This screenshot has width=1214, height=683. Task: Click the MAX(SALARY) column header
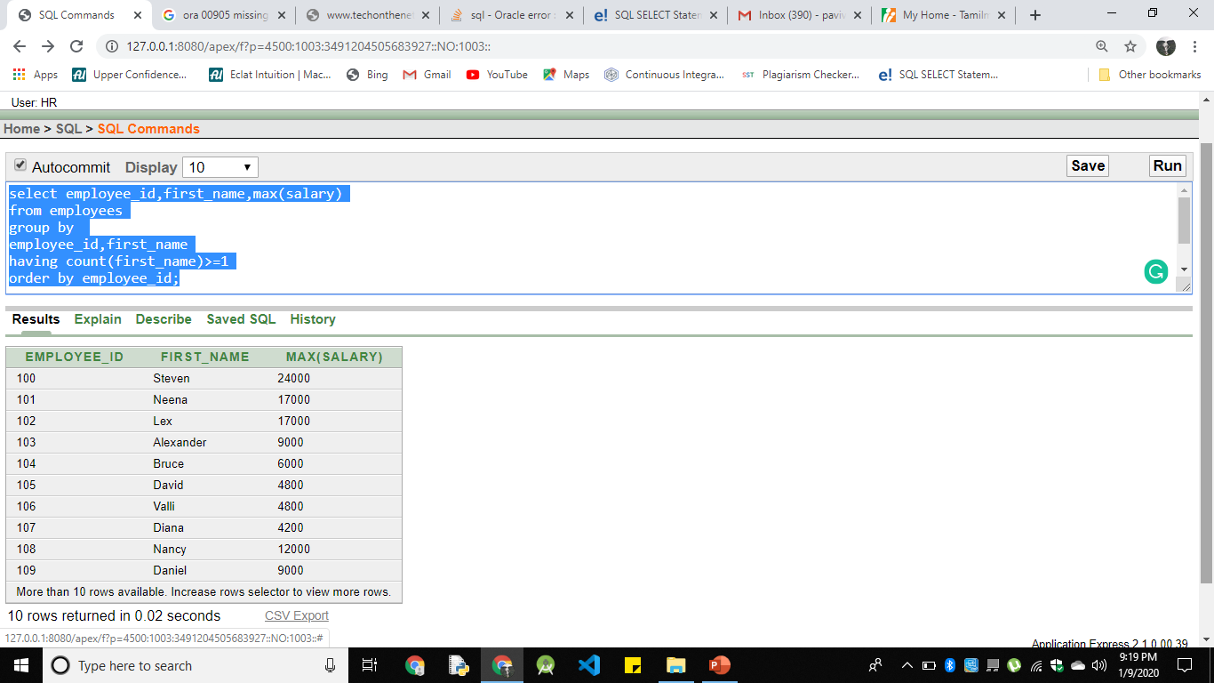(334, 357)
